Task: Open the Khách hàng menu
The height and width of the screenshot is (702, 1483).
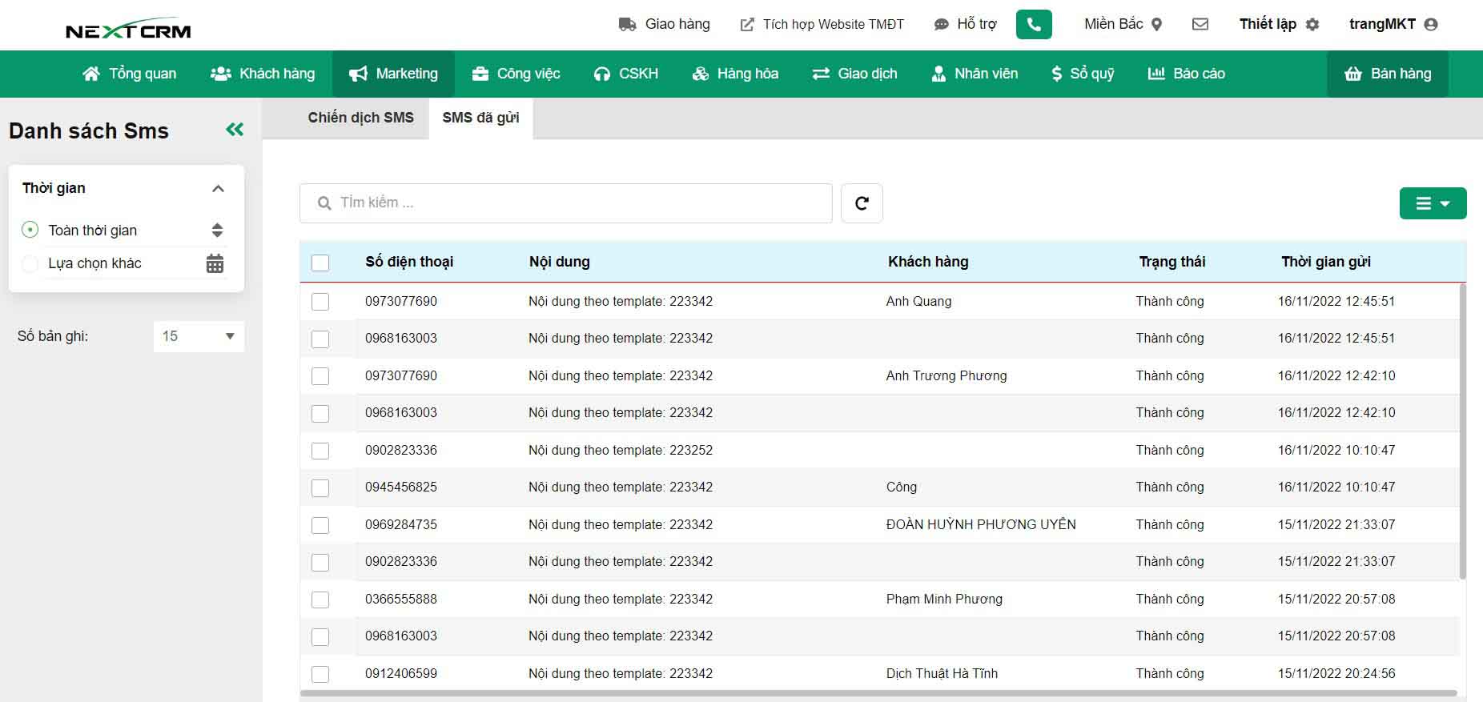Action: click(x=263, y=74)
